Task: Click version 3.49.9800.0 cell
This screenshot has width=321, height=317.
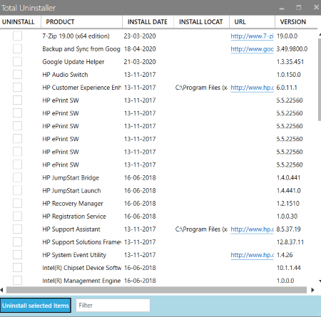Action: pyautogui.click(x=292, y=49)
